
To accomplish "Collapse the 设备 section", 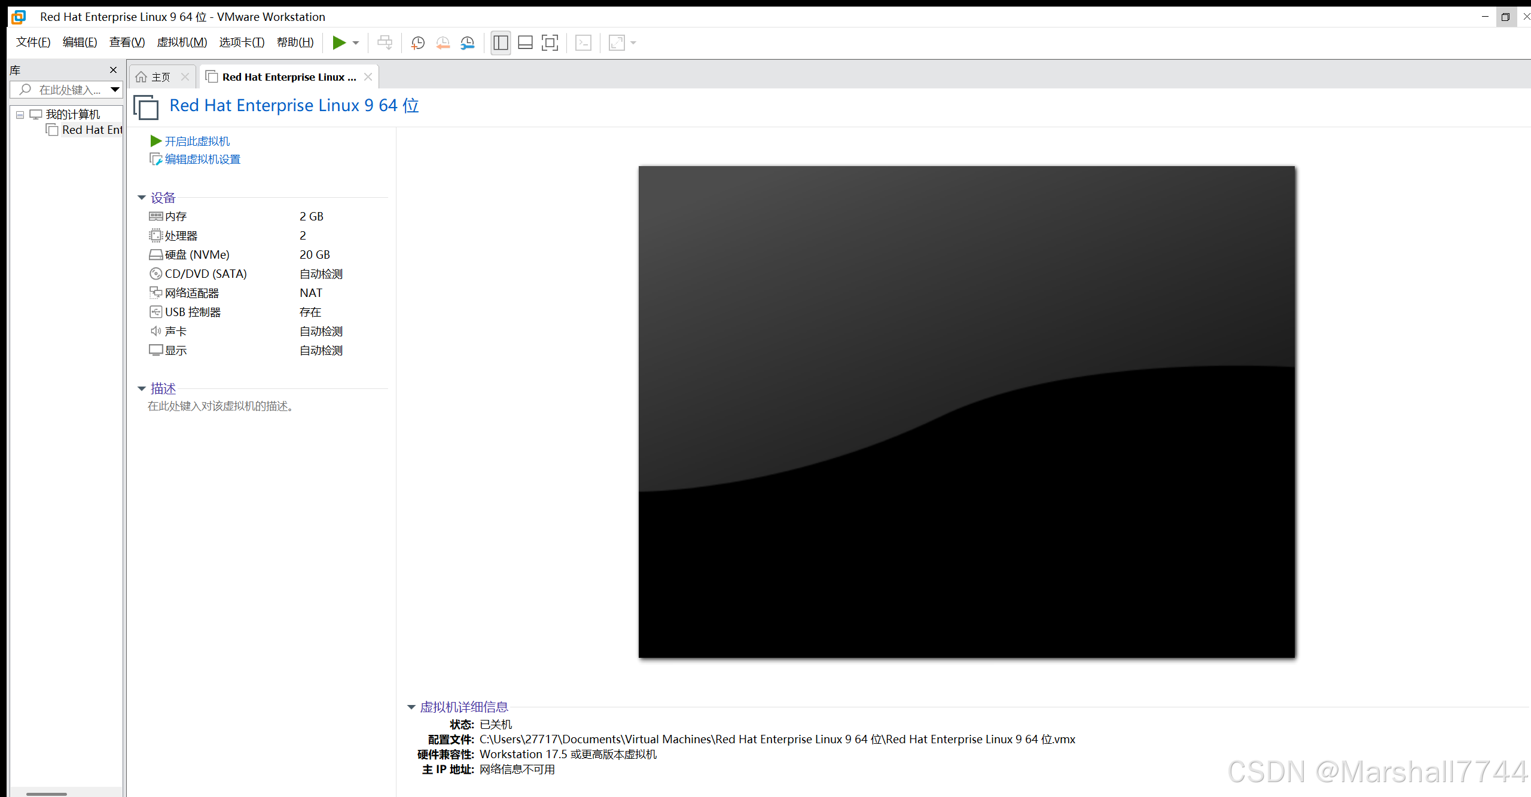I will pos(142,198).
